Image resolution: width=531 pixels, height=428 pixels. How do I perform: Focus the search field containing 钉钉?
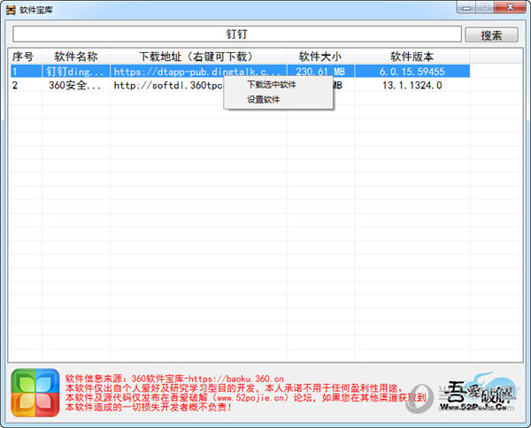(x=237, y=34)
